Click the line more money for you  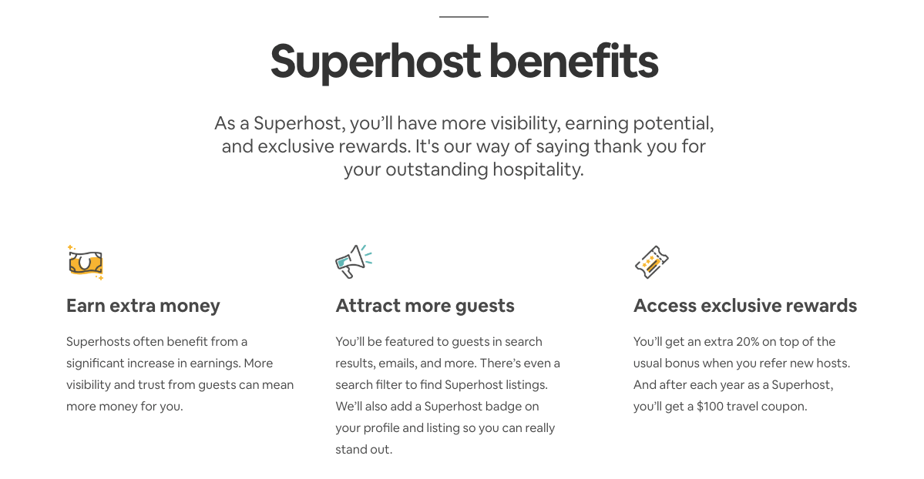pyautogui.click(x=124, y=407)
